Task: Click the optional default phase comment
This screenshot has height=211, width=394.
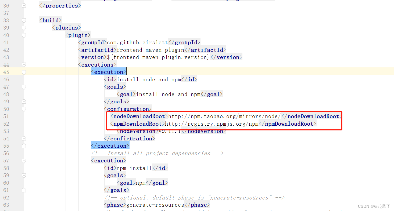Action: point(194,198)
